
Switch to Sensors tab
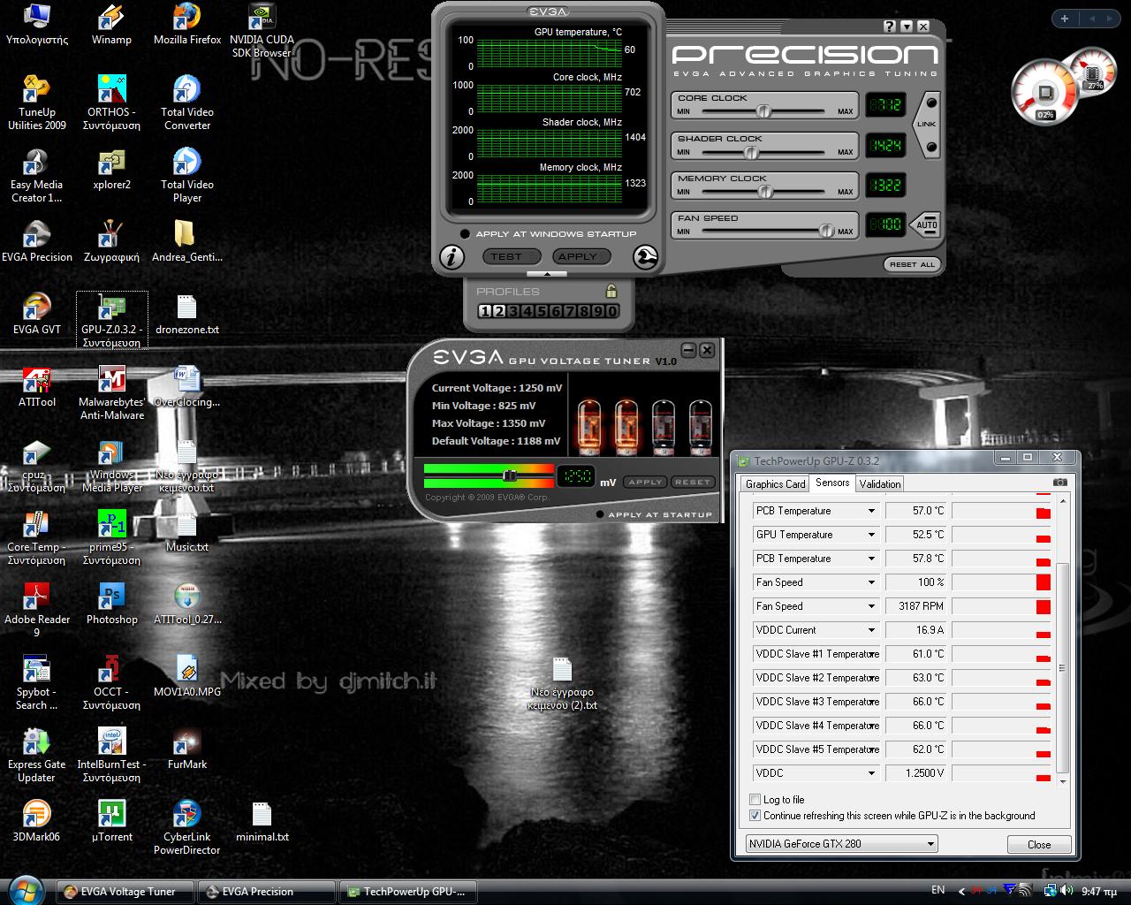pyautogui.click(x=832, y=483)
